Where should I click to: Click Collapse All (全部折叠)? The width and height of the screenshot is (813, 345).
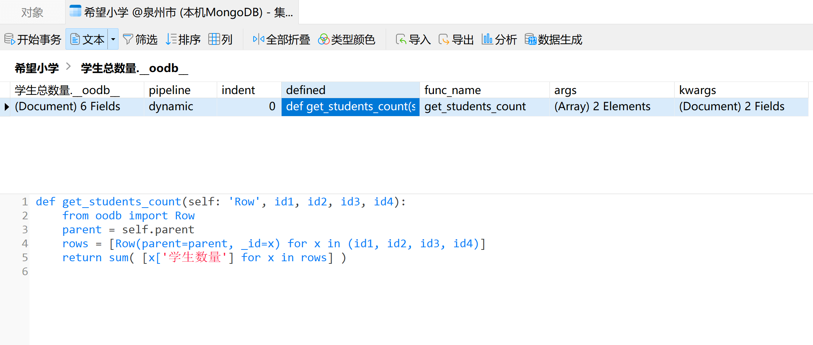click(281, 39)
